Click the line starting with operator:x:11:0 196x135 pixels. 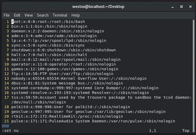pyautogui.click(x=64, y=64)
